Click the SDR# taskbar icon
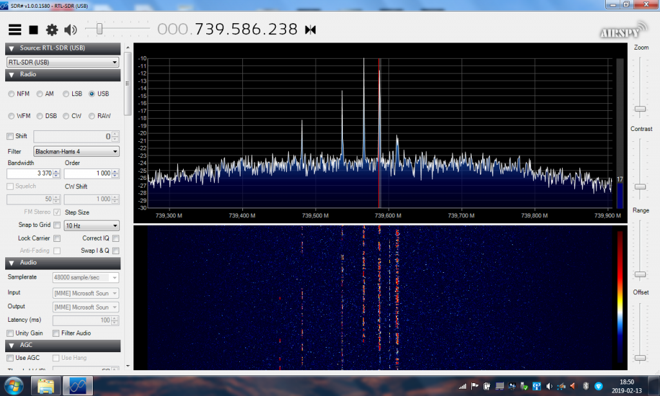Screen dimensions: 660x396 (x=77, y=386)
